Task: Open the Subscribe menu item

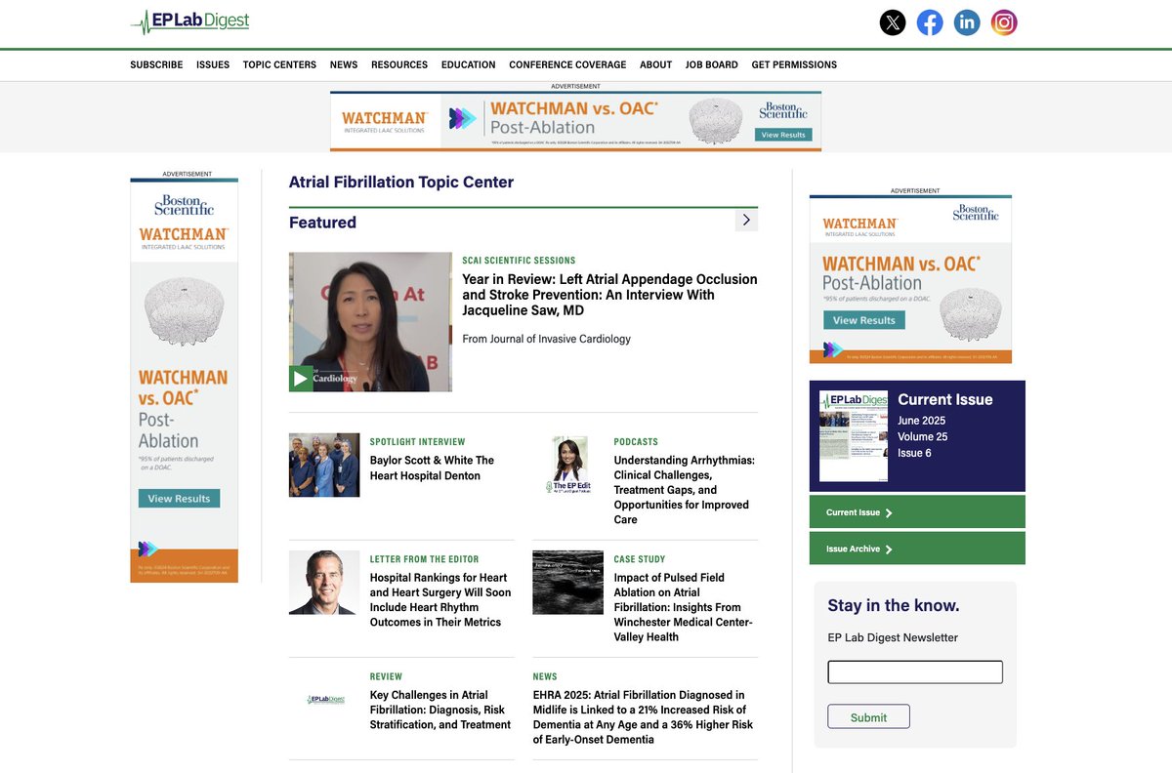Action: click(156, 64)
